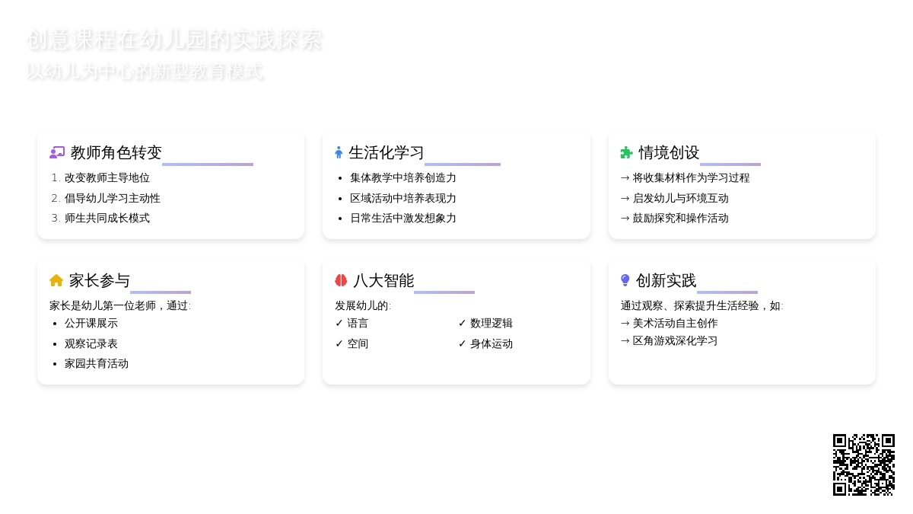Viewport: 913px width, 514px height.
Task: Click the yellow house icon beside 家长参与
Action: point(56,280)
